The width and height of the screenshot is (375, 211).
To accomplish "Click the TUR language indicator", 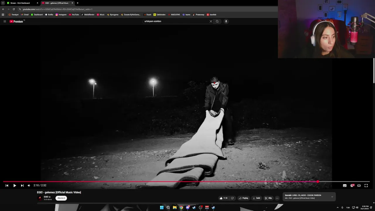I will click(348, 207).
